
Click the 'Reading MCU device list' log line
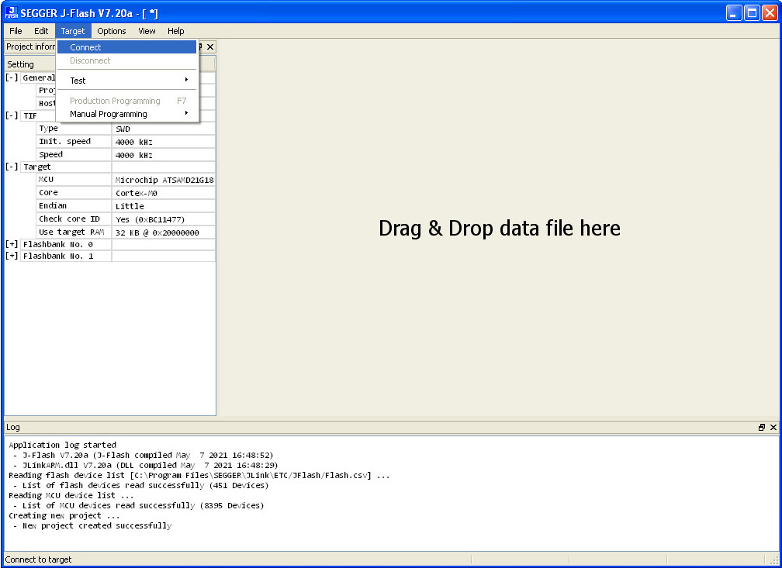click(71, 495)
